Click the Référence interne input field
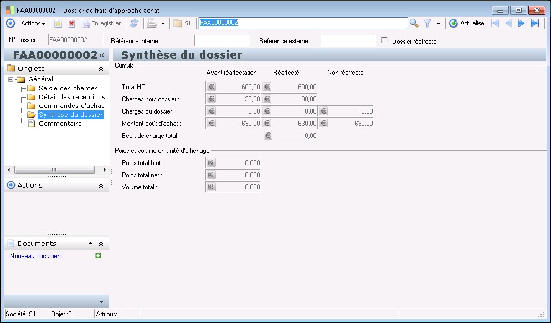This screenshot has height=323, width=551. coord(222,41)
